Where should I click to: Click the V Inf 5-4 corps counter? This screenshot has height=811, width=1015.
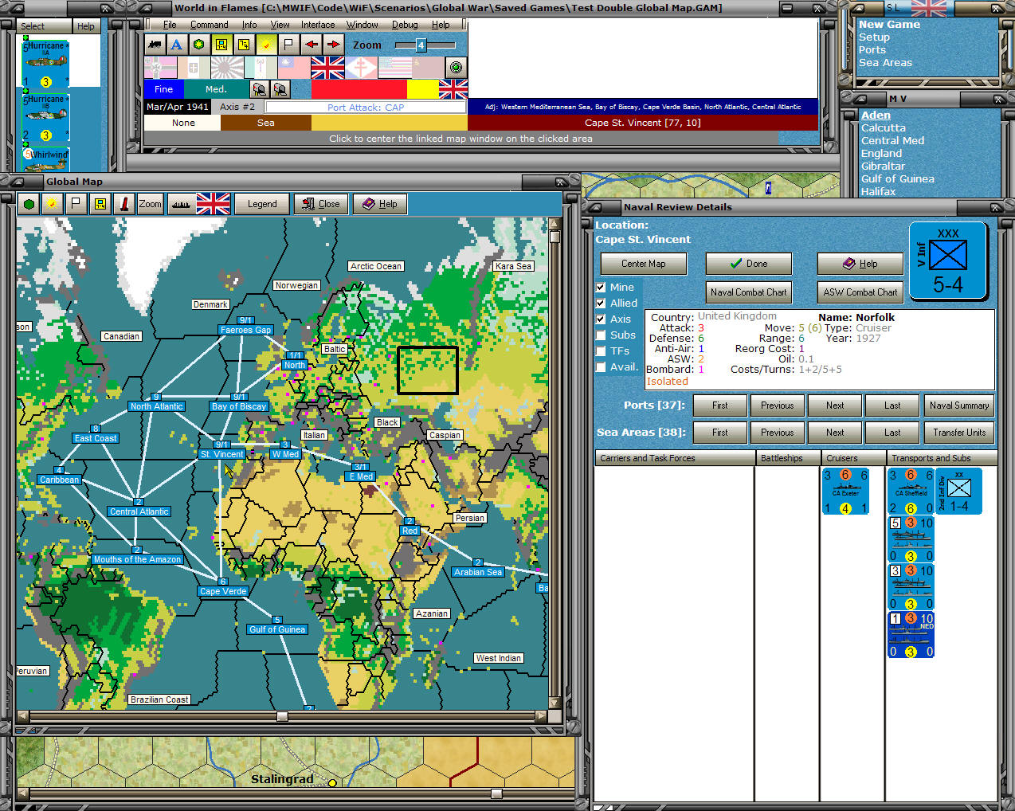click(x=948, y=261)
